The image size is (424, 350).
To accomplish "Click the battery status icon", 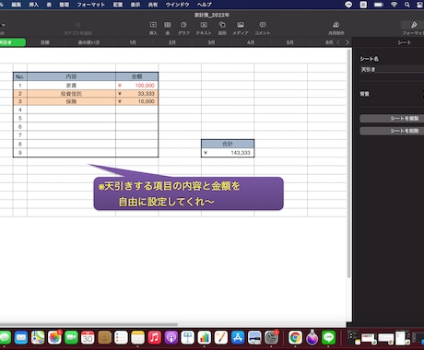I will point(379,5).
